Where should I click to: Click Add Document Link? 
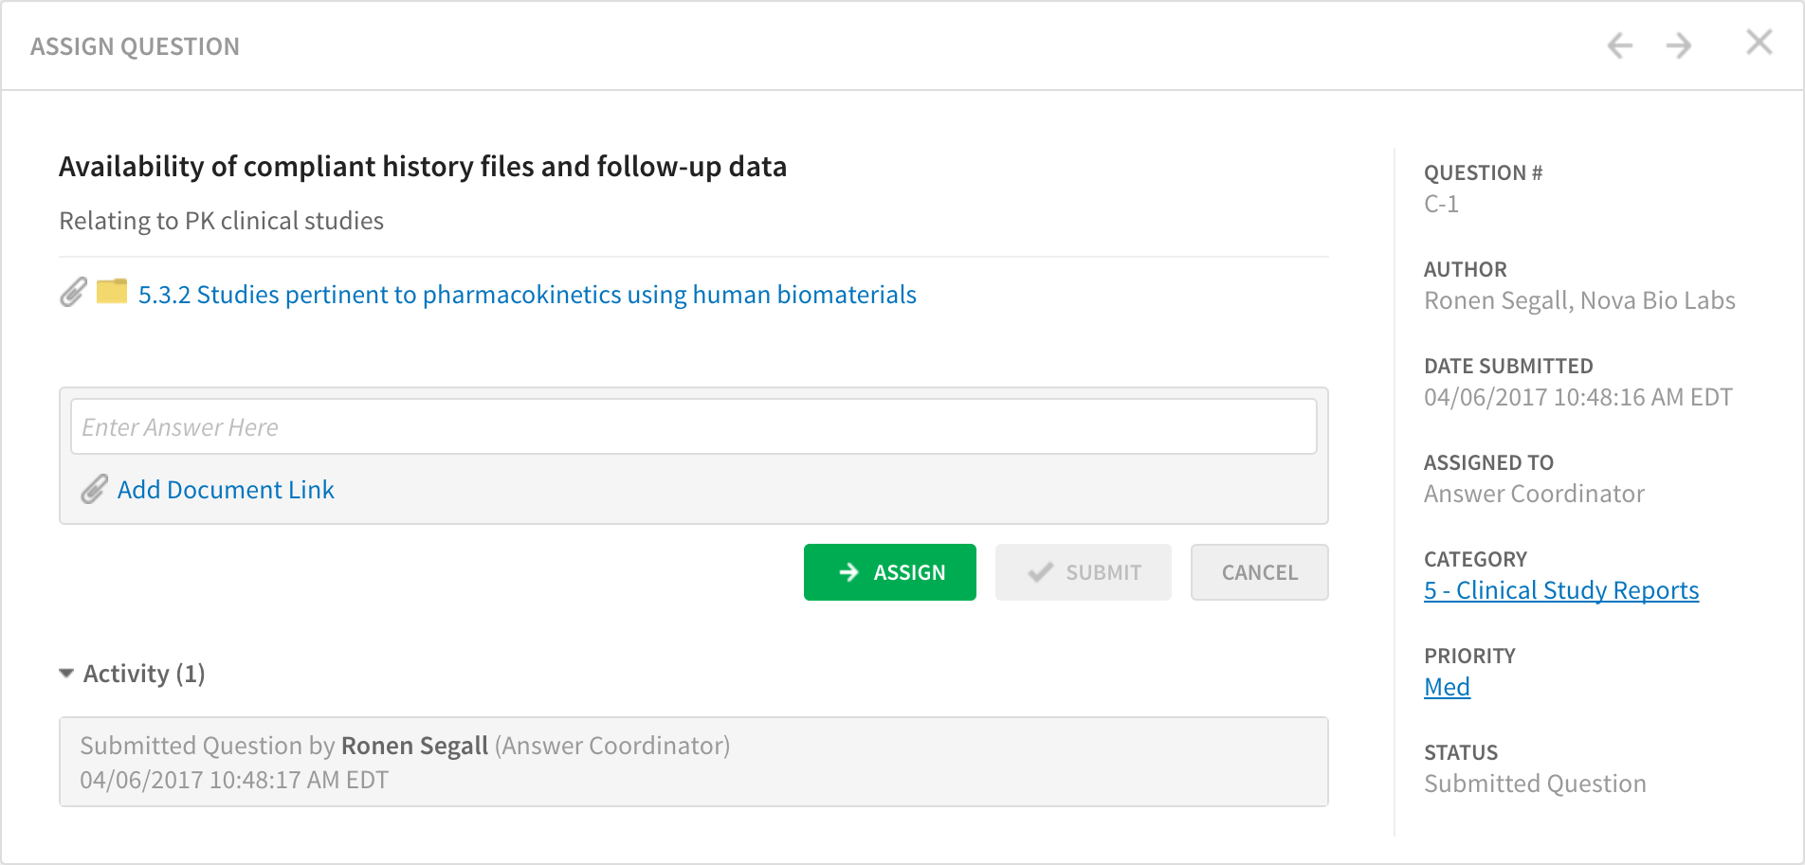coord(226,490)
